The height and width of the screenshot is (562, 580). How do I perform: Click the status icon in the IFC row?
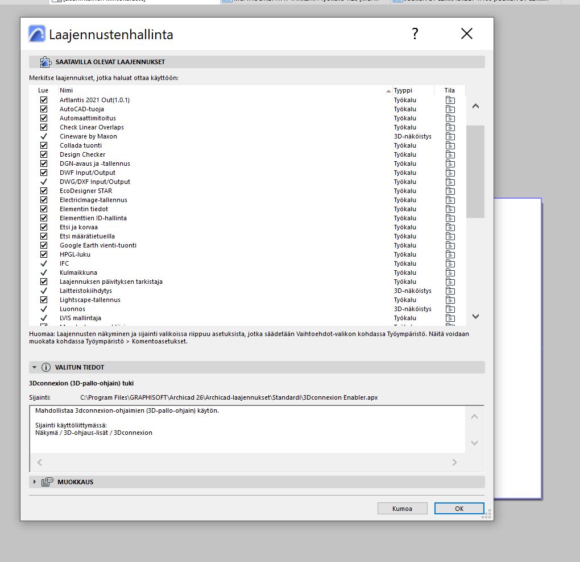point(450,263)
